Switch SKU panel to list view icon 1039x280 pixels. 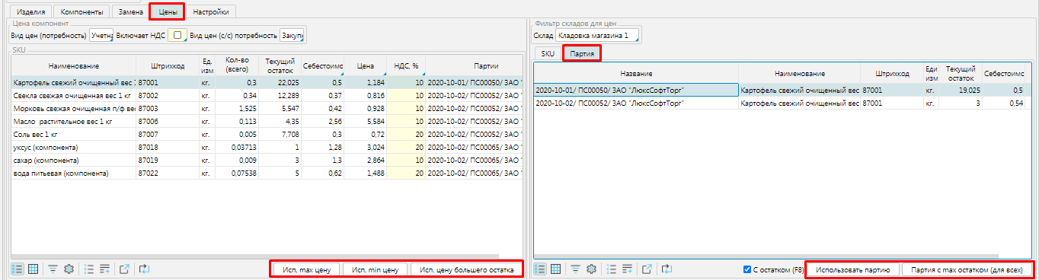point(17,269)
